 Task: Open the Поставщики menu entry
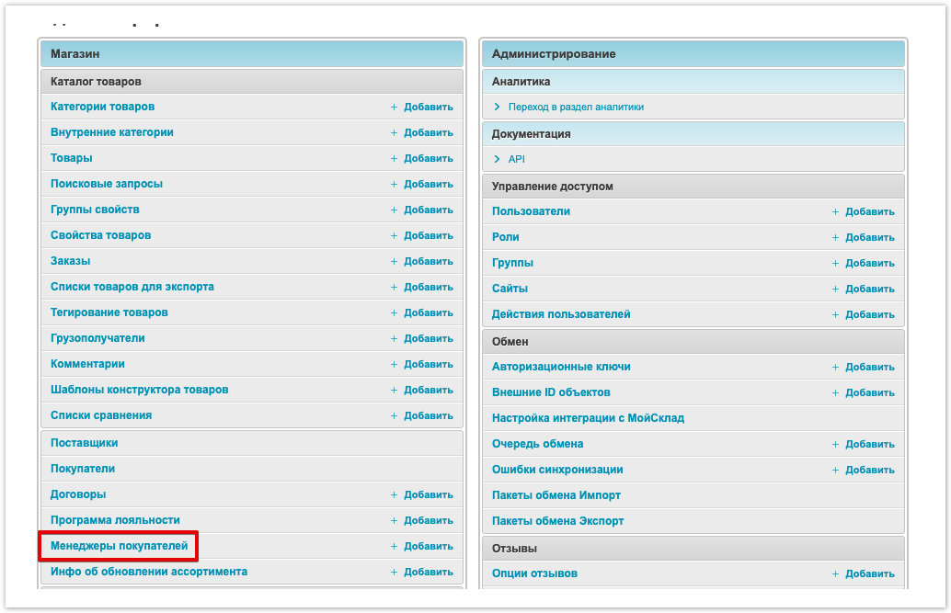pyautogui.click(x=84, y=443)
